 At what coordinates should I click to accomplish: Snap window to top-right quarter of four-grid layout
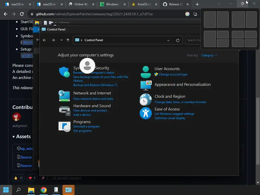pos(251,35)
